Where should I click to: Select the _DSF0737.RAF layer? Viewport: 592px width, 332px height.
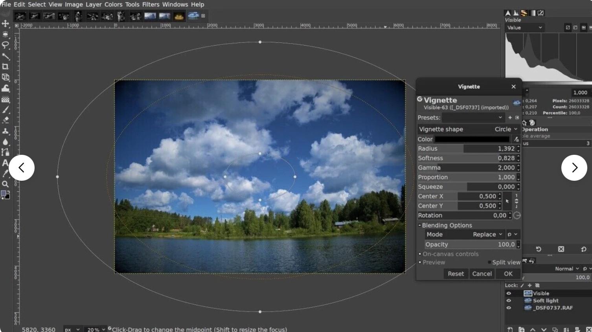point(553,308)
